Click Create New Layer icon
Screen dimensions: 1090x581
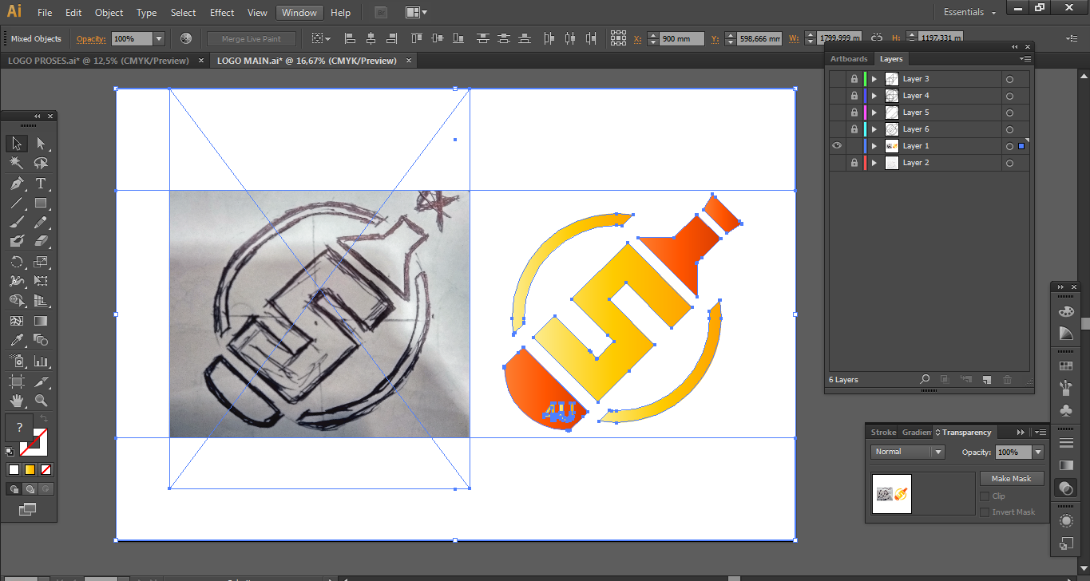coord(986,380)
